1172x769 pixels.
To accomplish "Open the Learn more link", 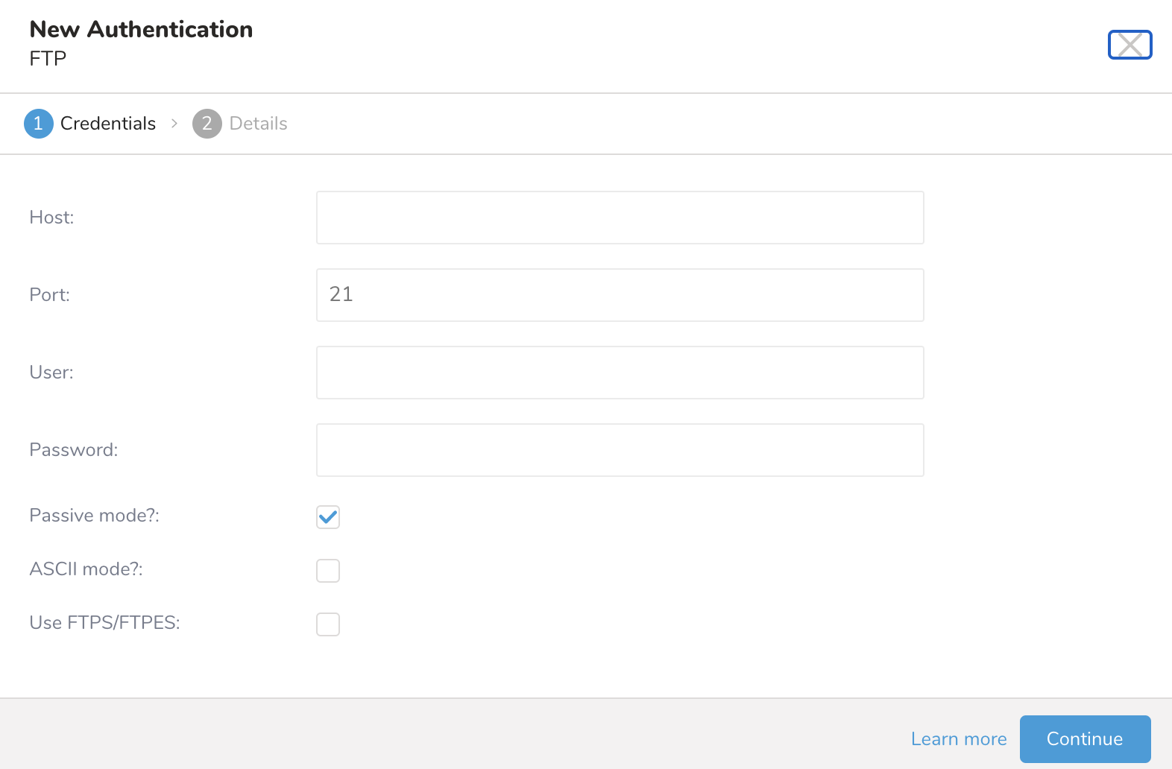I will pos(959,739).
